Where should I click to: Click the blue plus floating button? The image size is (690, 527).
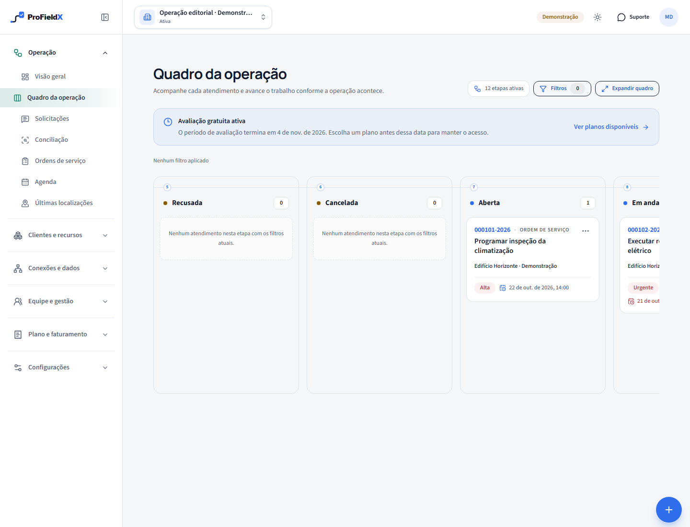pyautogui.click(x=669, y=510)
